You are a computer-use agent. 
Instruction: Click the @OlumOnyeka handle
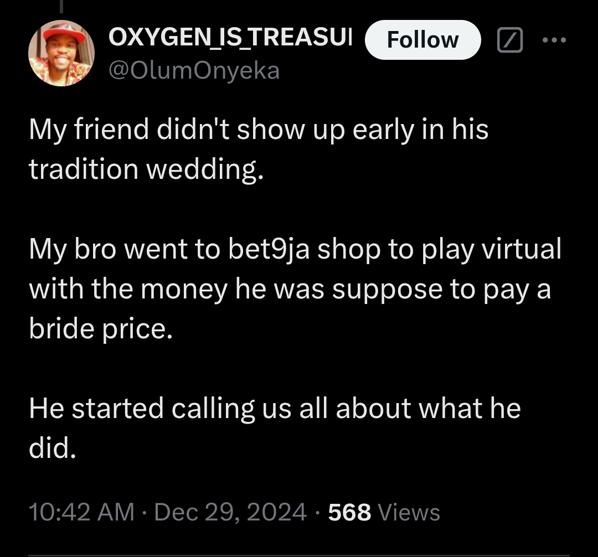pos(194,70)
